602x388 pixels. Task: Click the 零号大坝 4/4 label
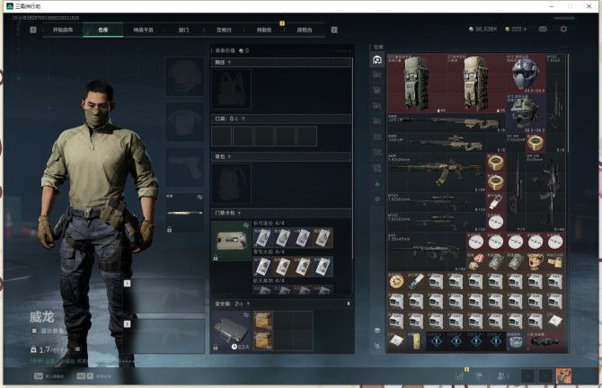(x=269, y=251)
